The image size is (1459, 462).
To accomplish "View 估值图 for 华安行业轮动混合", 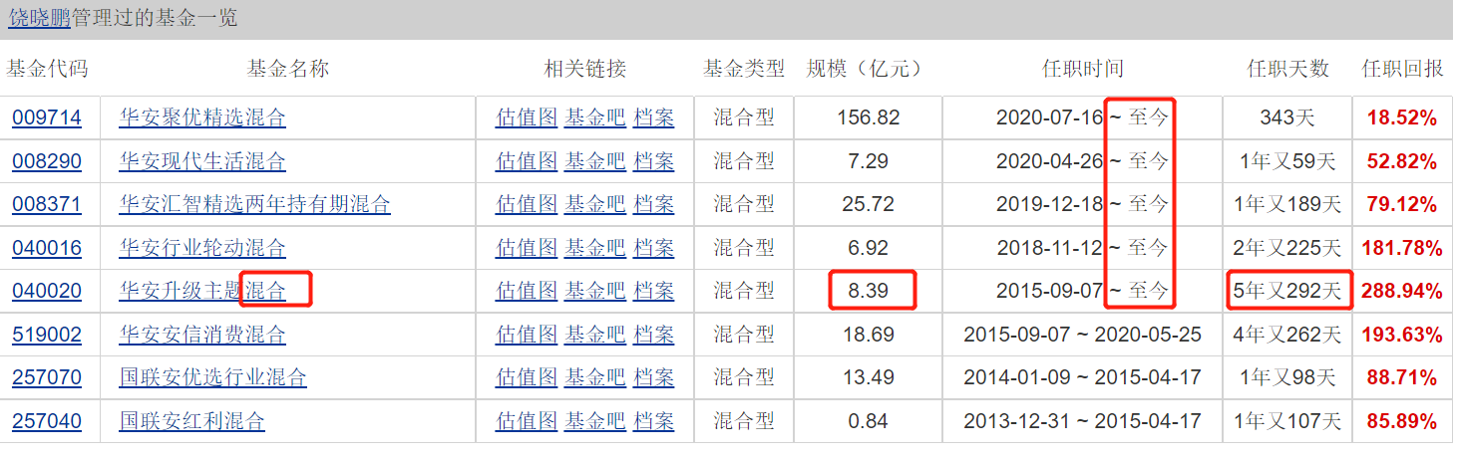I will tap(526, 248).
